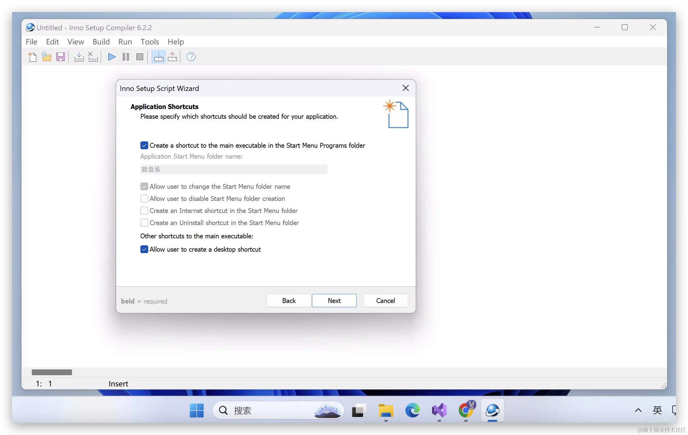Screen dimensions: 688x435
Task: Compile the script with the toolbar icon
Action: 79,57
